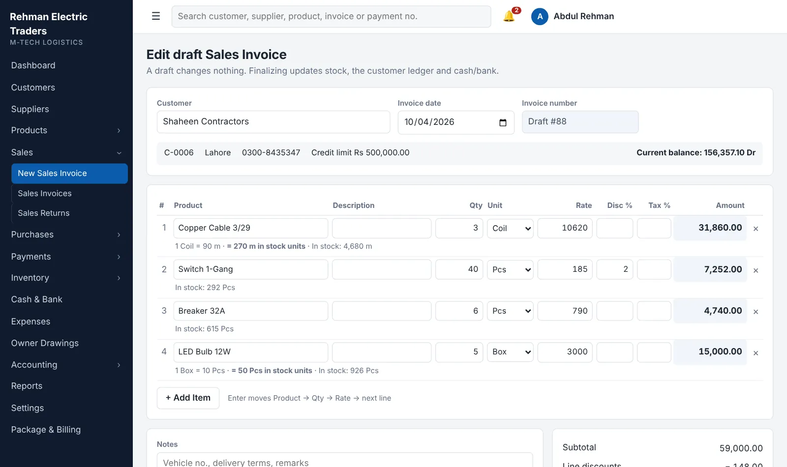Click the Abdul Rehman avatar circle

540,16
